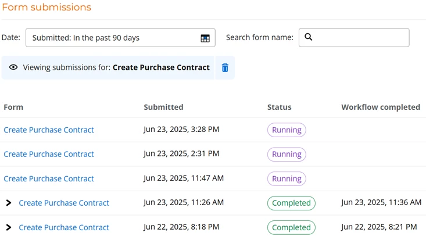Screen dimensions: 426x236
Task: Click the magnifier search icon
Action: 309,37
